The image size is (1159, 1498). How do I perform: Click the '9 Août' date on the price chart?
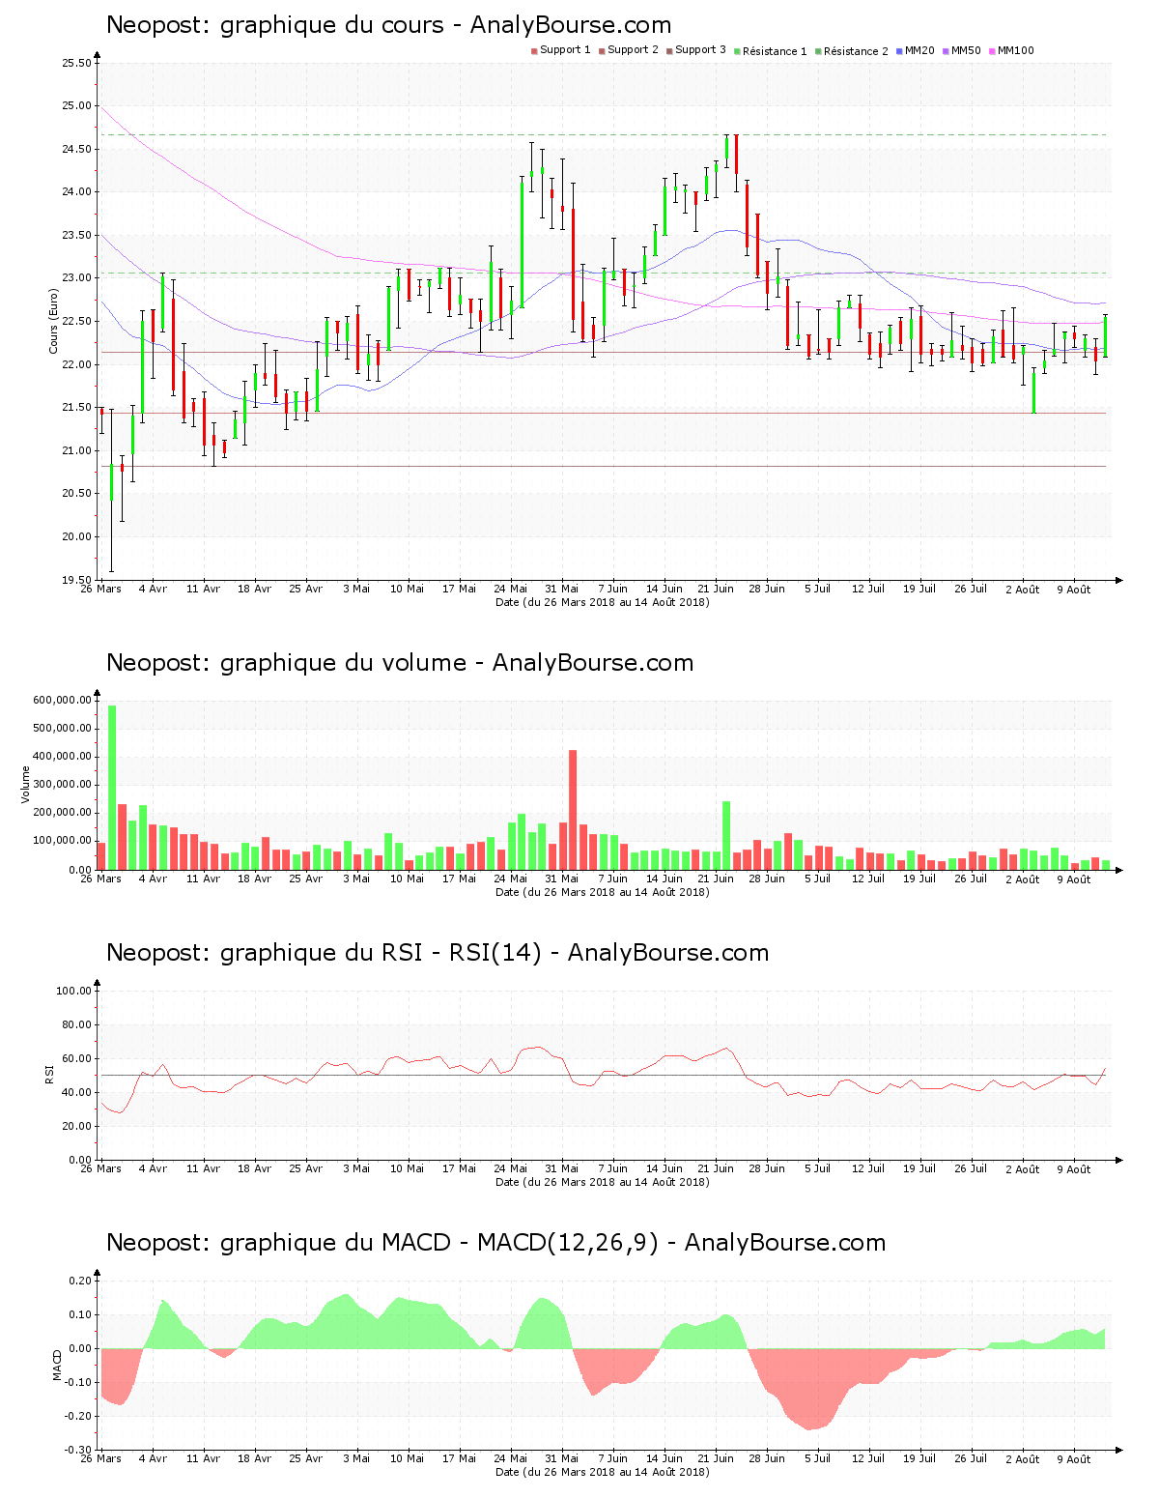pos(1073,590)
